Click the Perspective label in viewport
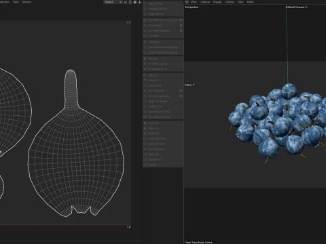The width and height of the screenshot is (326, 244). pyautogui.click(x=192, y=7)
